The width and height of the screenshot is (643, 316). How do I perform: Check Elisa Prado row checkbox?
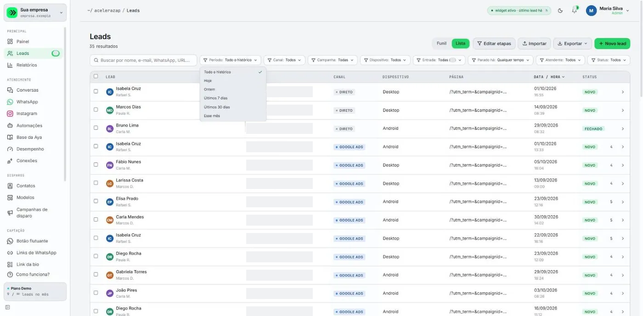[x=96, y=201]
